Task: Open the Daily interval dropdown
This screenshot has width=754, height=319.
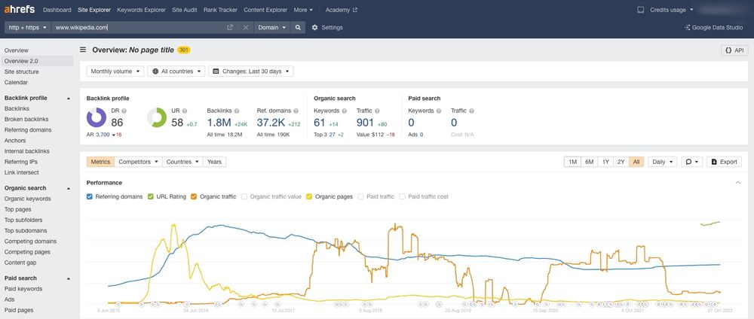Action: [662, 162]
